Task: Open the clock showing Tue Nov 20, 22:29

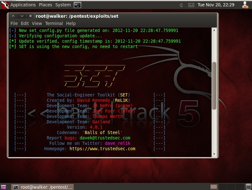Action: tap(216, 5)
